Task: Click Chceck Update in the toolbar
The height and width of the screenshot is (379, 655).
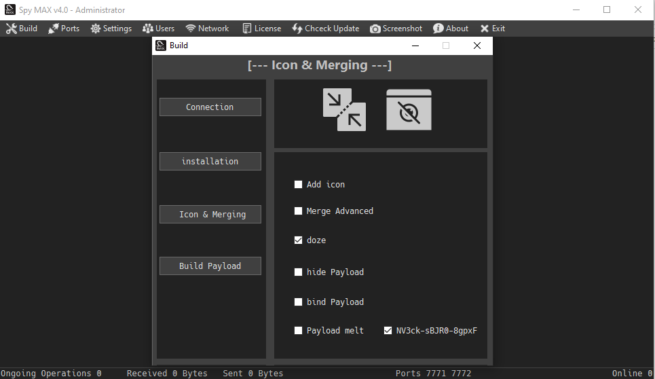Action: (326, 29)
